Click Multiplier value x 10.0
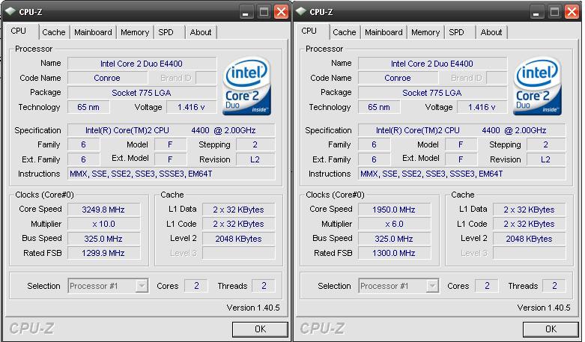585x342 pixels. [103, 224]
